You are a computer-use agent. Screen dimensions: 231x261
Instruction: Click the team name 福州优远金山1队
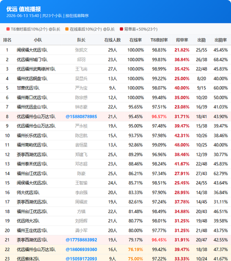[x=32, y=107]
